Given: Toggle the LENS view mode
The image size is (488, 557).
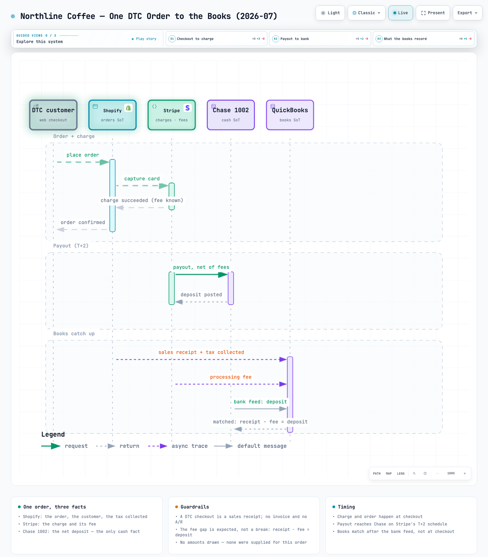Looking at the screenshot, I should (x=401, y=474).
